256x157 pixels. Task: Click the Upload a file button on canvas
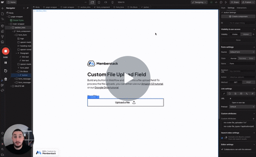(126, 102)
